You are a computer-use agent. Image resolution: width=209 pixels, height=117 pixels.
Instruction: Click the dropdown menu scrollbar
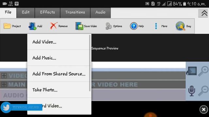(90, 63)
